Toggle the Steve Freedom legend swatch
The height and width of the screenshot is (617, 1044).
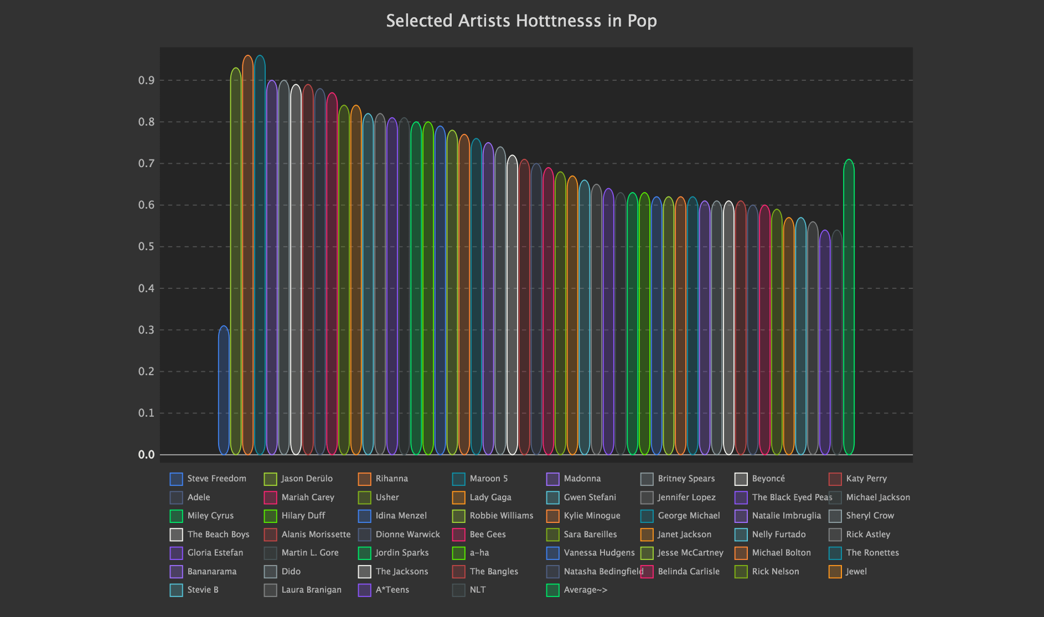click(176, 479)
